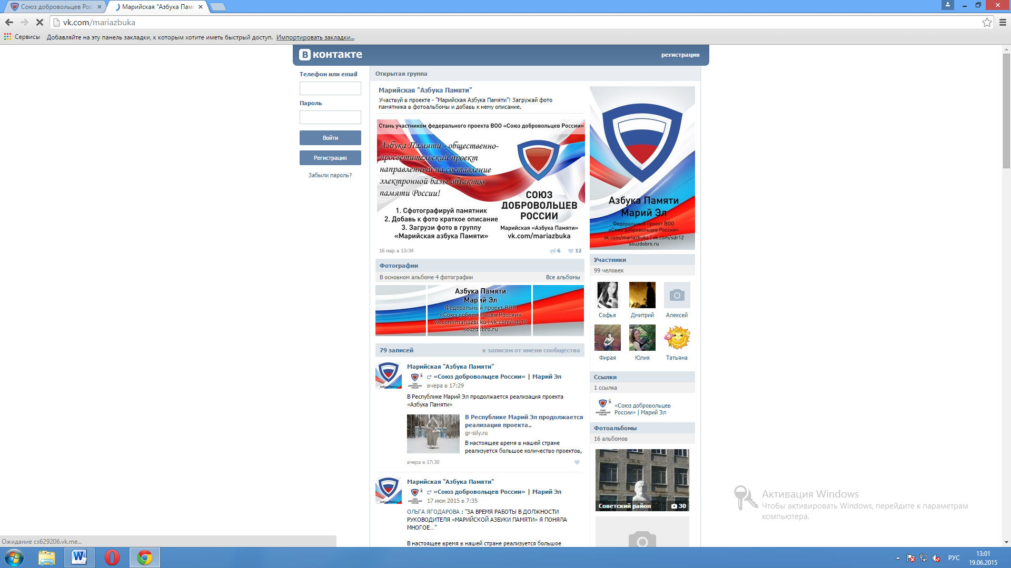
Task: Stop page loading with X icon
Action: pos(39,22)
